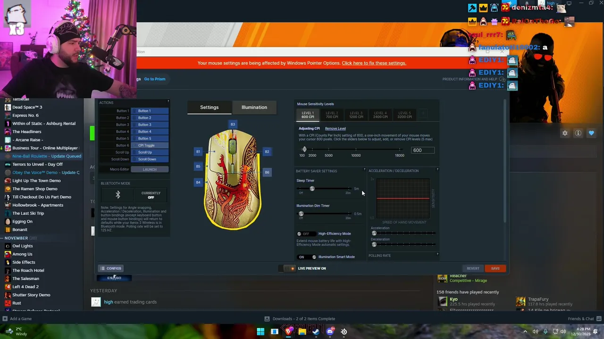Open Steam game settings gear icon

565,133
